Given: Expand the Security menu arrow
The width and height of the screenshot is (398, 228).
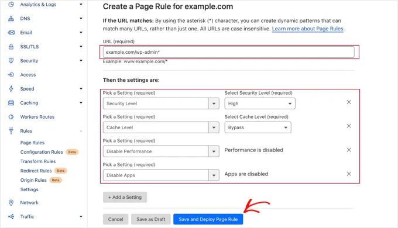Looking at the screenshot, I should pyautogui.click(x=81, y=60).
